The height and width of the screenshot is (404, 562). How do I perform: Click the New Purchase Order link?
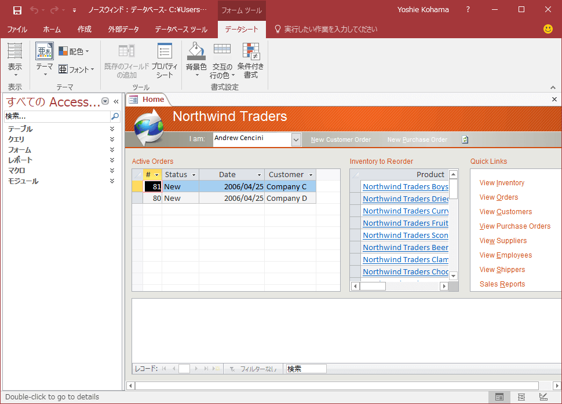[417, 139]
